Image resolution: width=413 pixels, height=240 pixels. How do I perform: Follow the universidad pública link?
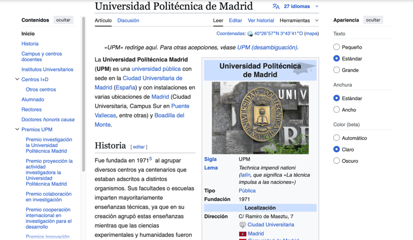pyautogui.click(x=156, y=69)
